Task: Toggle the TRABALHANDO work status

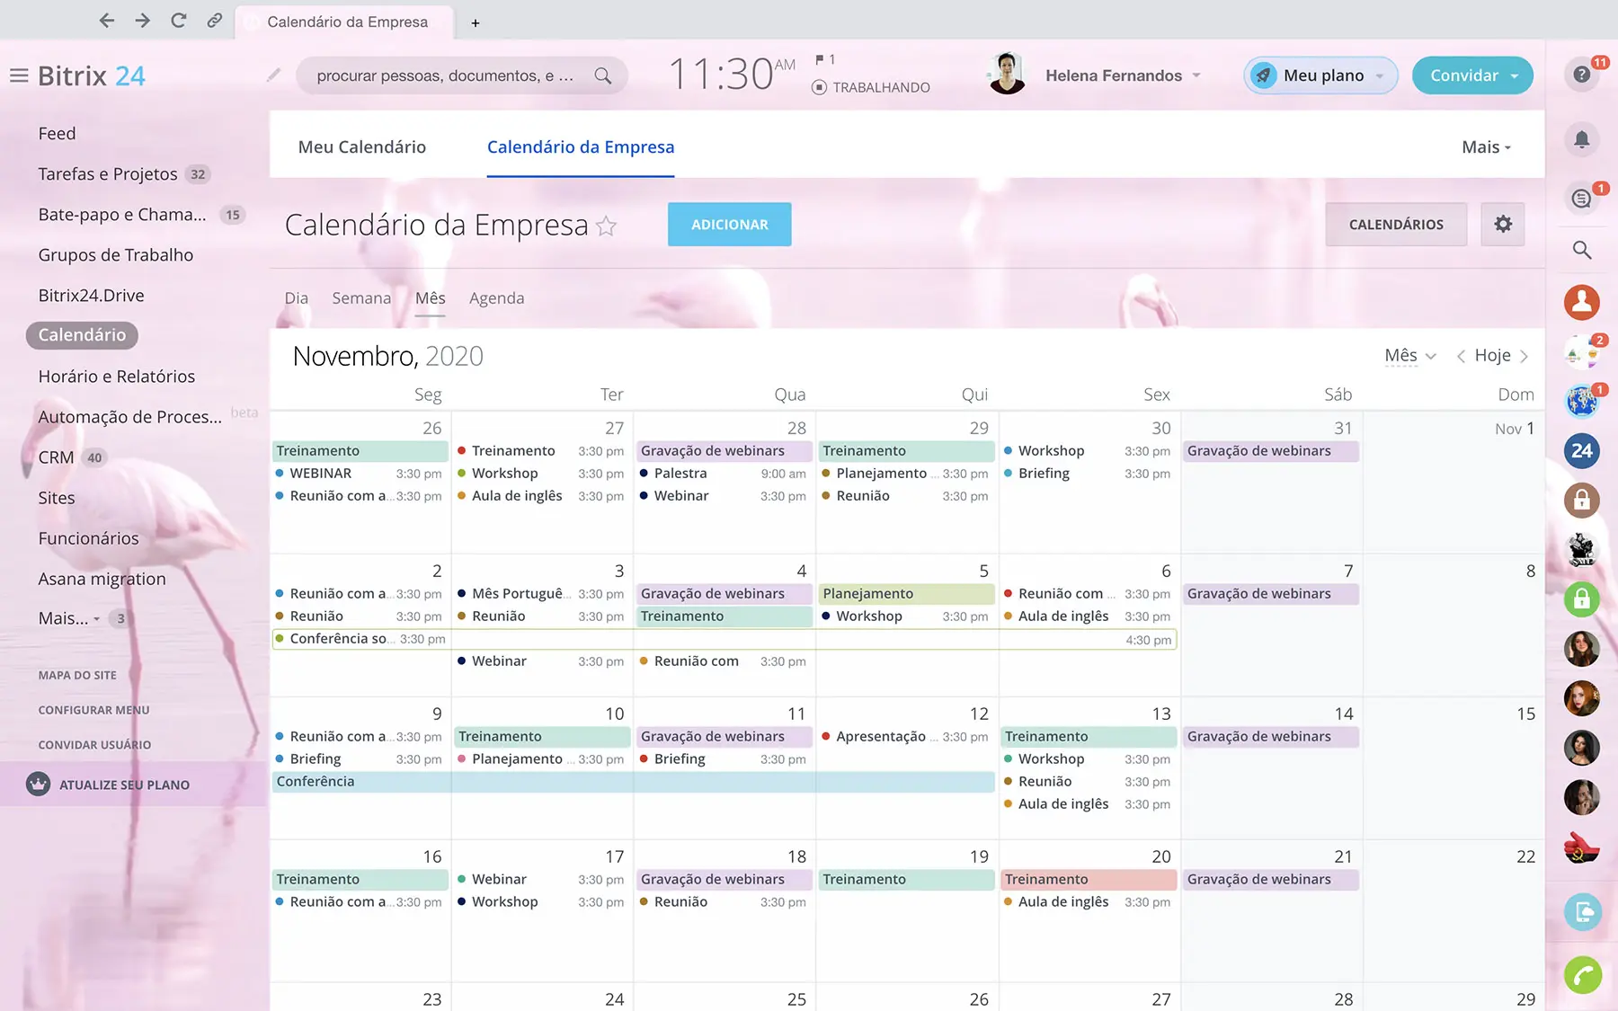Action: tap(870, 87)
